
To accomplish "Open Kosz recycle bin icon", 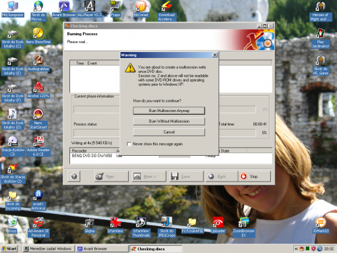I will point(13,225).
